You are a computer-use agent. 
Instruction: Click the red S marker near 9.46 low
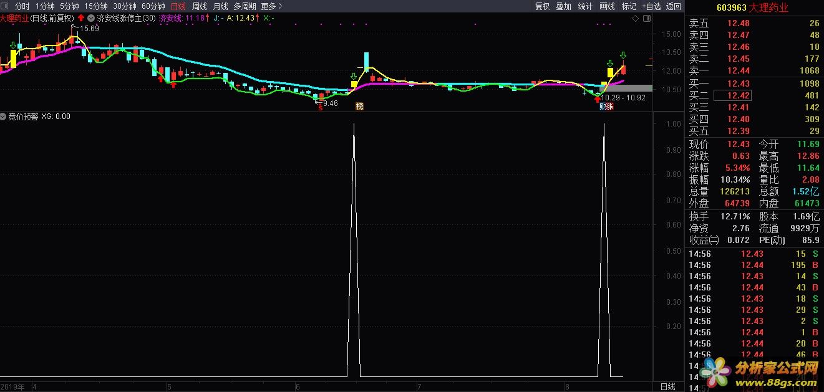tap(321, 108)
